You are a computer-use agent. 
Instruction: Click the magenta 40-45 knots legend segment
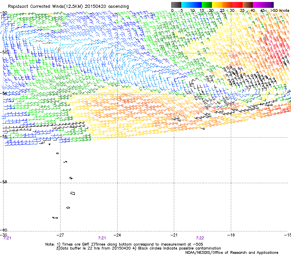tap(258, 5)
